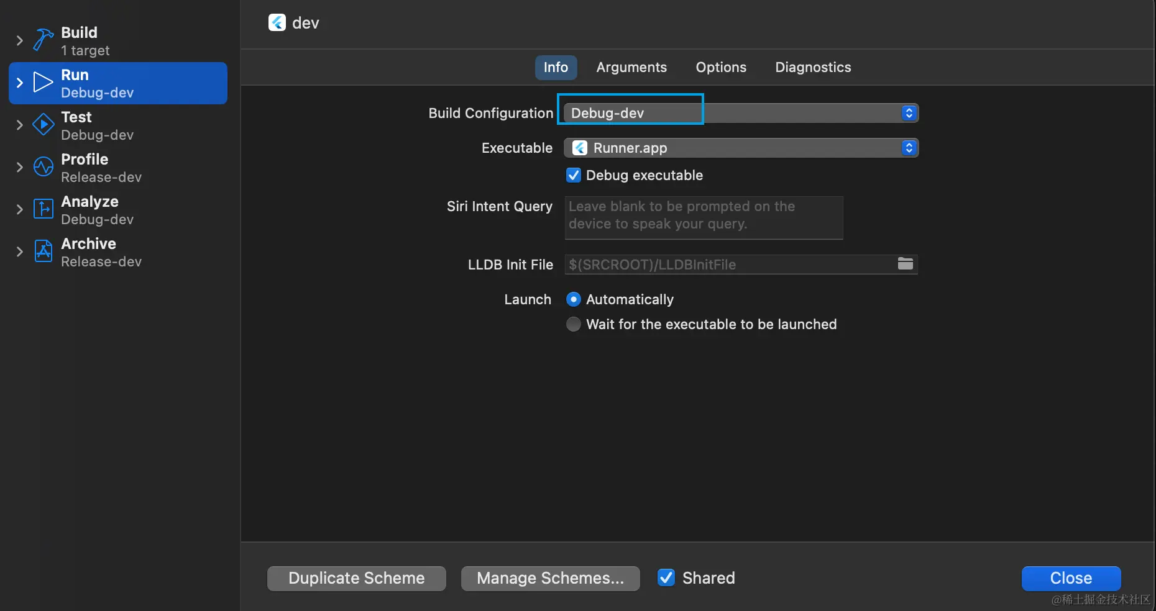Select the Profile Release-dev row
The height and width of the screenshot is (611, 1156).
click(118, 168)
